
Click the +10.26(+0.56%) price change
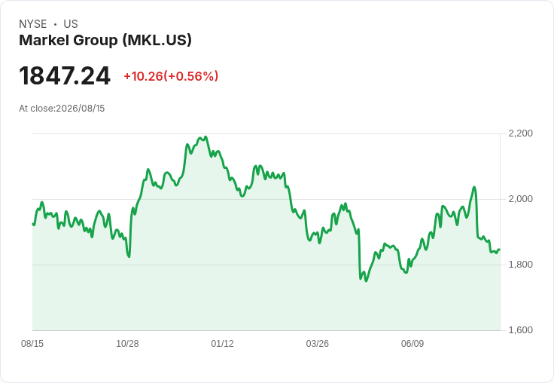click(171, 76)
